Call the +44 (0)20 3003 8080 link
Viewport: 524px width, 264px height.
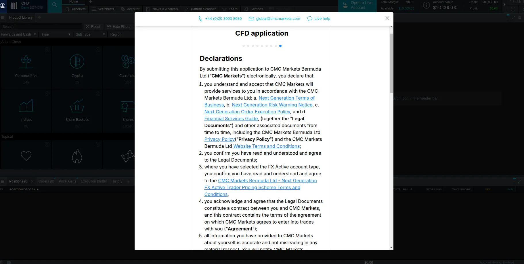pos(223,19)
